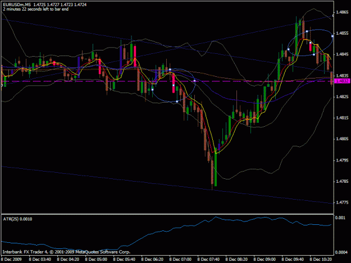Click the '8 Dec 06:20' time label
The width and height of the screenshot is (351, 263).
point(152,259)
